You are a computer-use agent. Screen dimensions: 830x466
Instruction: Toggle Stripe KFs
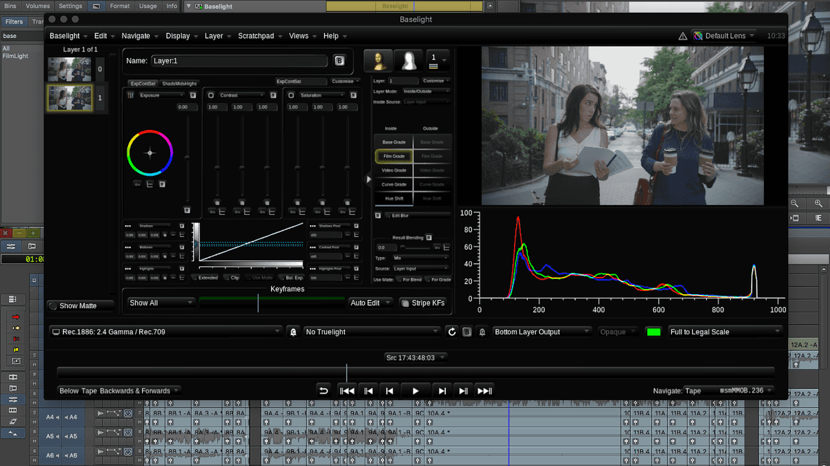(x=423, y=303)
